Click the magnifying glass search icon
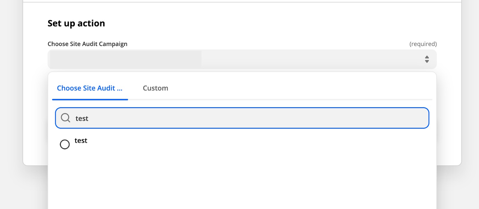This screenshot has width=479, height=209. pyautogui.click(x=65, y=118)
